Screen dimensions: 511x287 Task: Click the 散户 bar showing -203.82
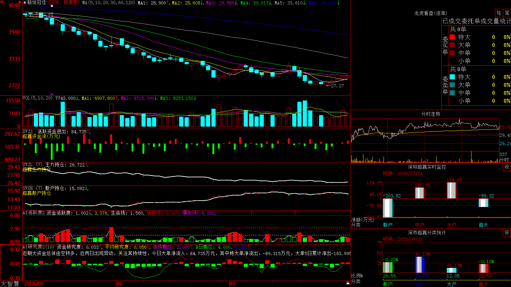(x=388, y=208)
